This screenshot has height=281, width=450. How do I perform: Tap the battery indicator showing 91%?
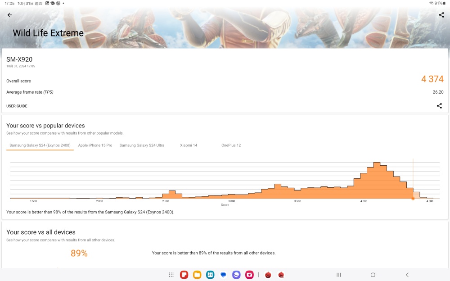[440, 3]
